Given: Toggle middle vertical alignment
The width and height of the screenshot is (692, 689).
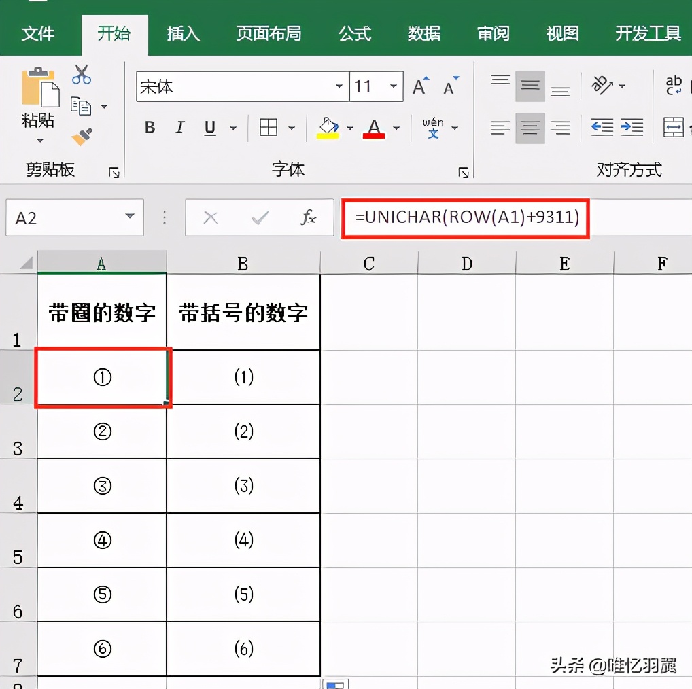Looking at the screenshot, I should point(530,86).
